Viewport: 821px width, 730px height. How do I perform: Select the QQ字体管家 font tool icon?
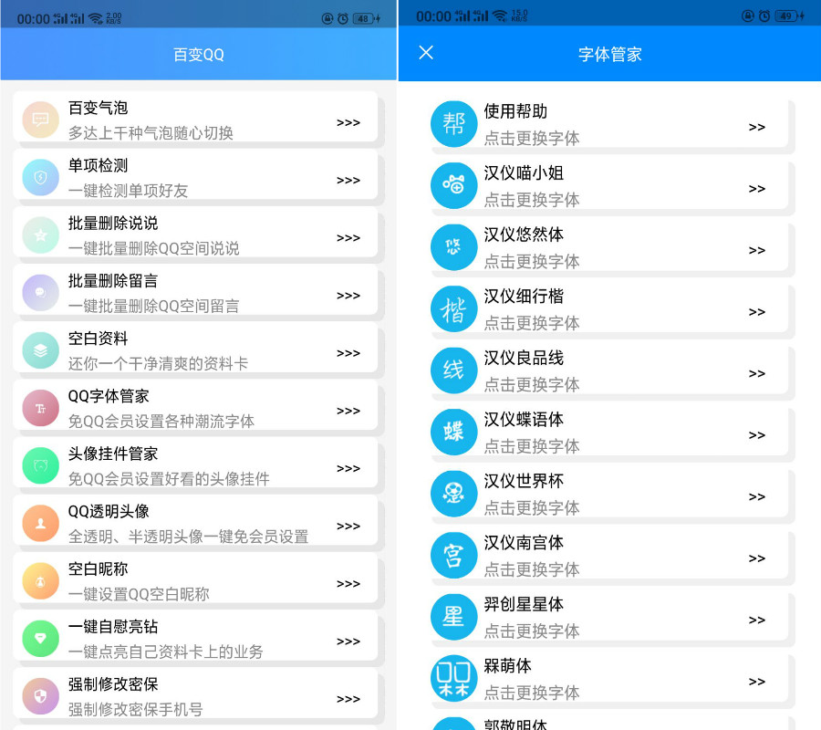40,408
